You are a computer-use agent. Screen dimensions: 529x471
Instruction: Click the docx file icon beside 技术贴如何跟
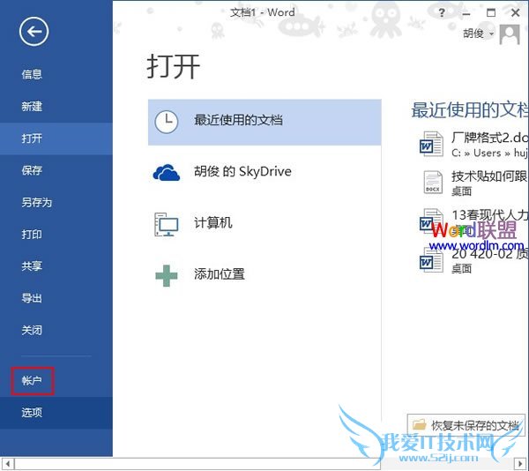[433, 183]
